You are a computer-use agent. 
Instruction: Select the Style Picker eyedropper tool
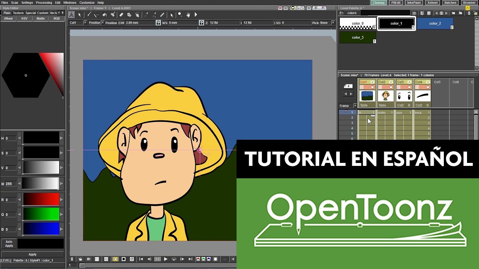146,15
